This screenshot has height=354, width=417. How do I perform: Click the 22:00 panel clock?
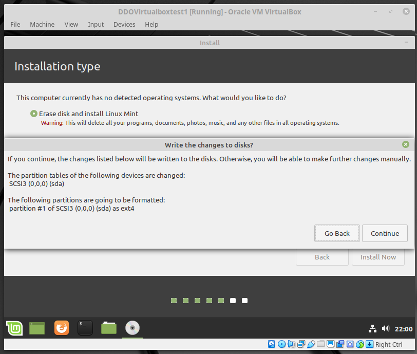click(x=404, y=329)
